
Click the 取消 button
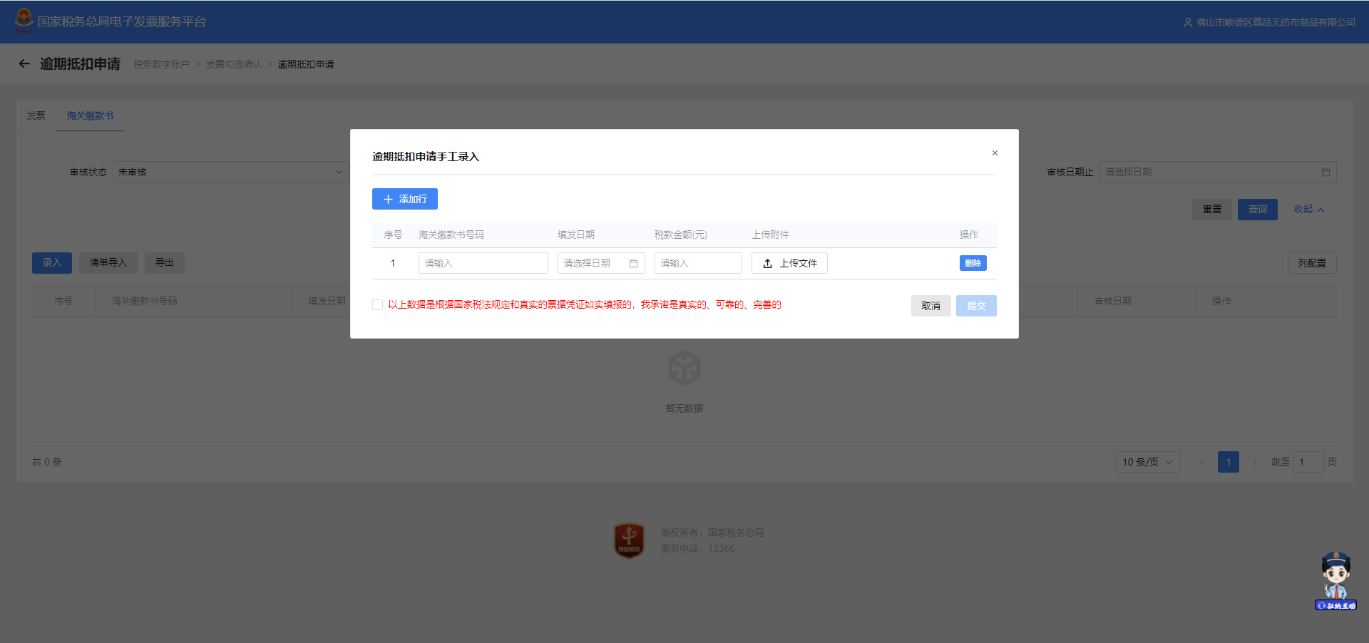point(930,306)
